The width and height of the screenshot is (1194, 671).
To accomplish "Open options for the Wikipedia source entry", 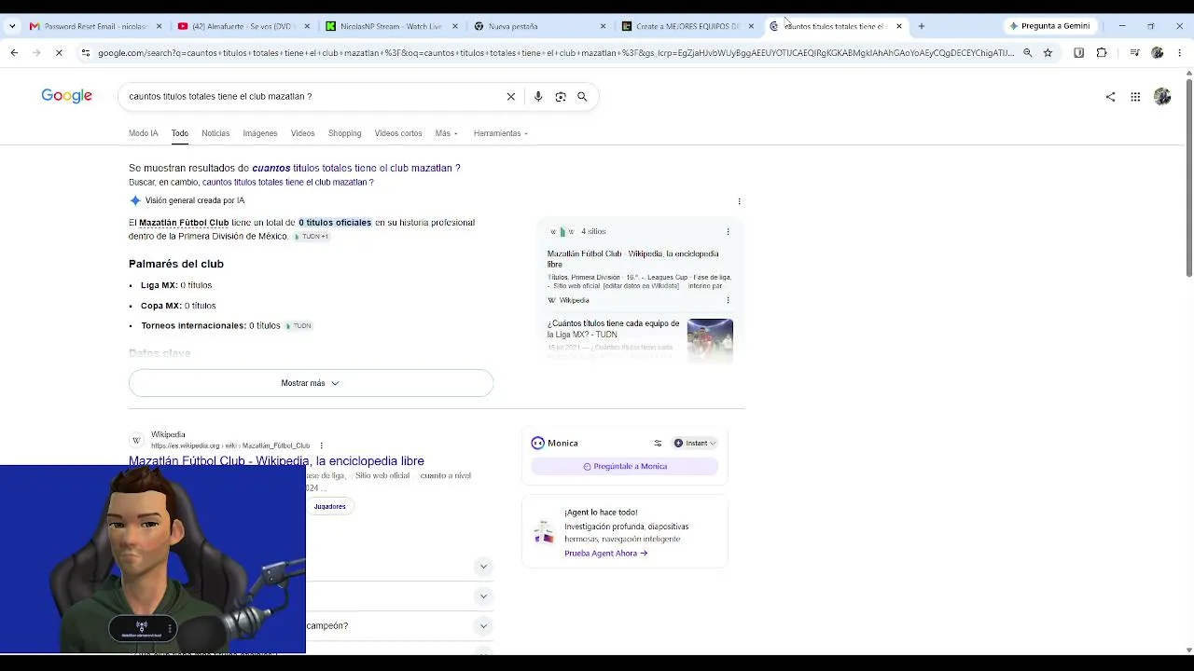I will click(x=728, y=300).
